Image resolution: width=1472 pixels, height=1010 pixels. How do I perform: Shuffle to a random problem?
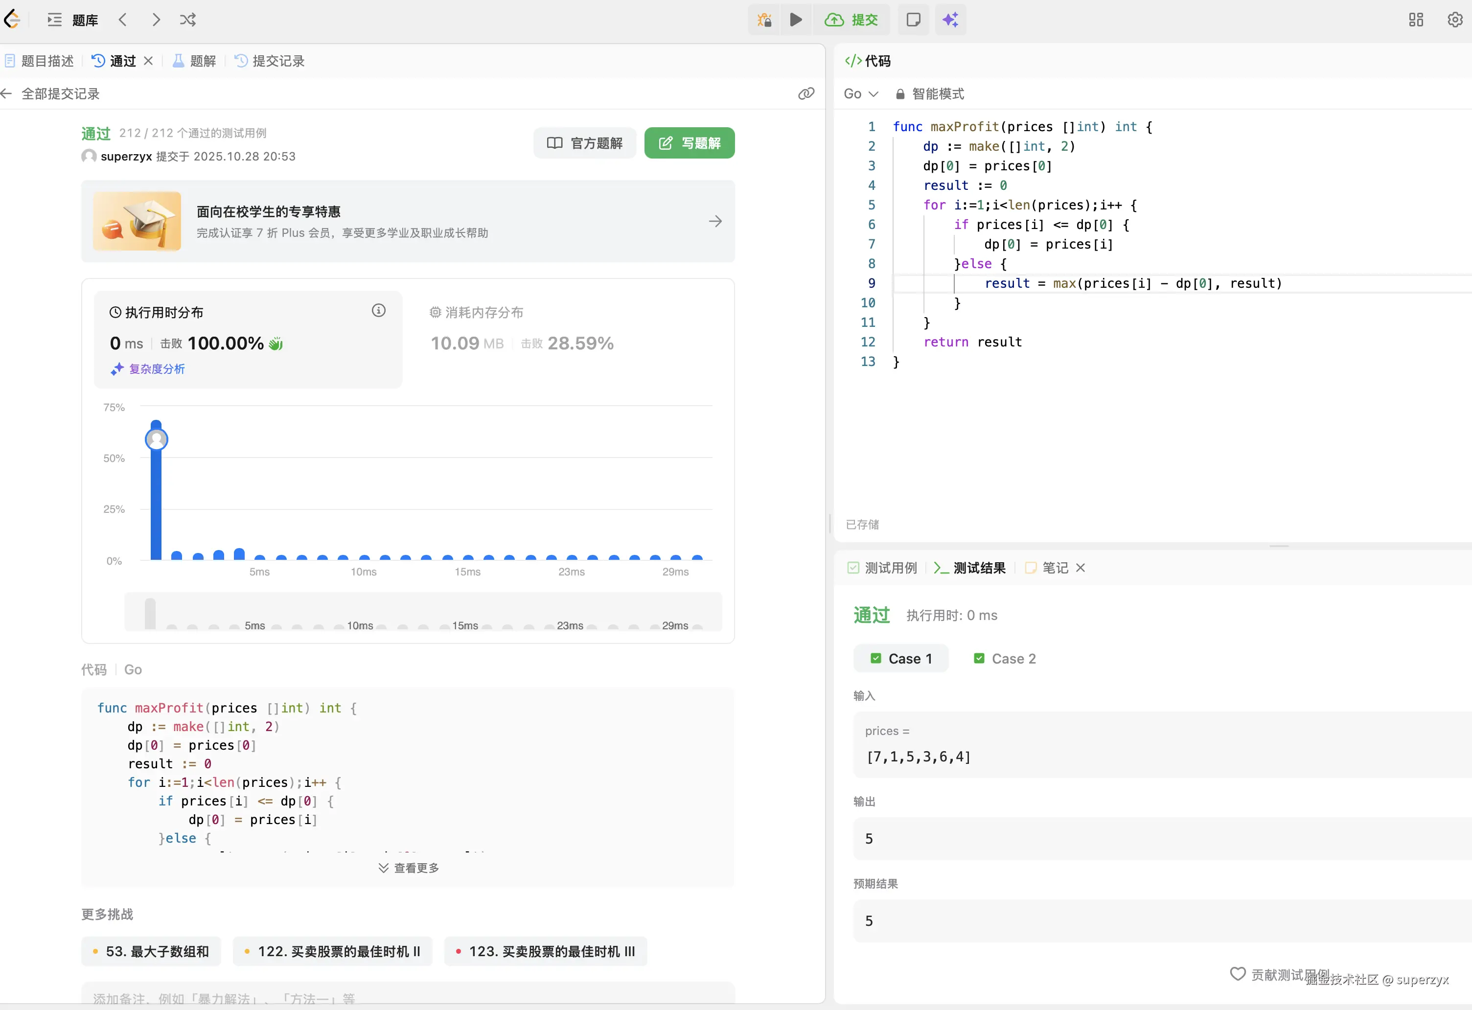187,20
